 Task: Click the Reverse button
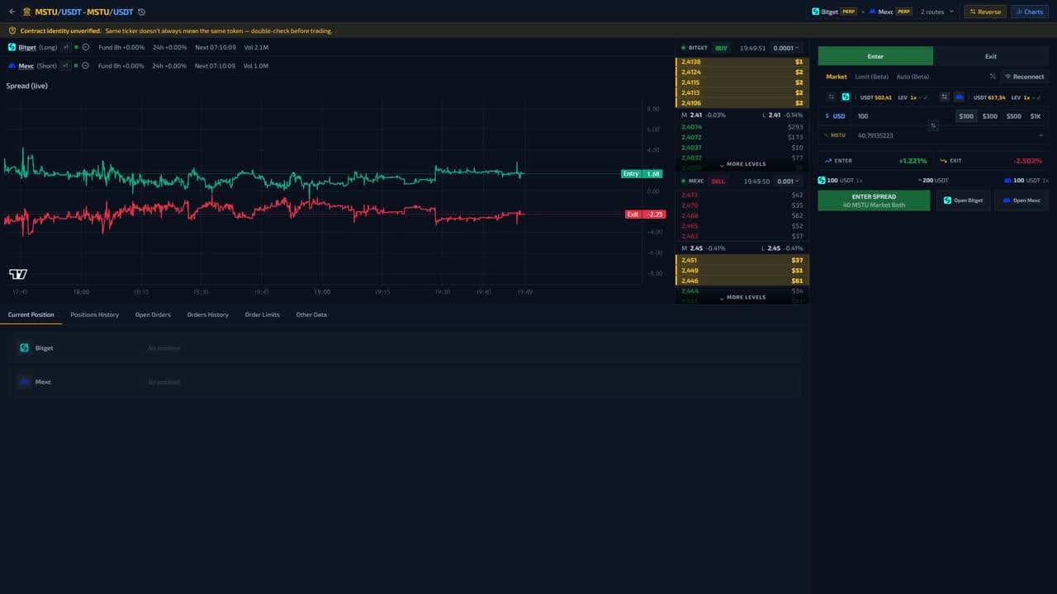[984, 12]
